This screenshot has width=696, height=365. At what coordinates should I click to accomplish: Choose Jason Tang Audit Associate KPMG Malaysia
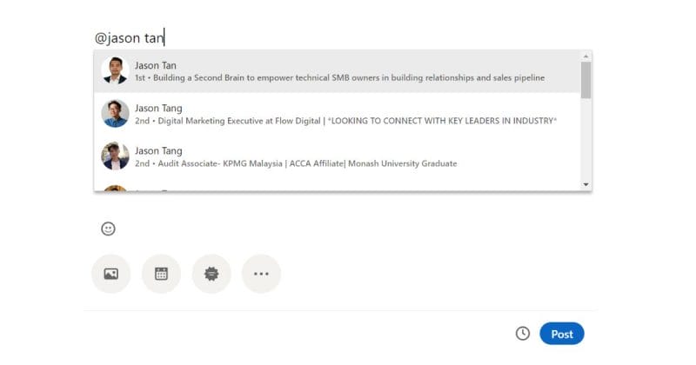tap(337, 156)
